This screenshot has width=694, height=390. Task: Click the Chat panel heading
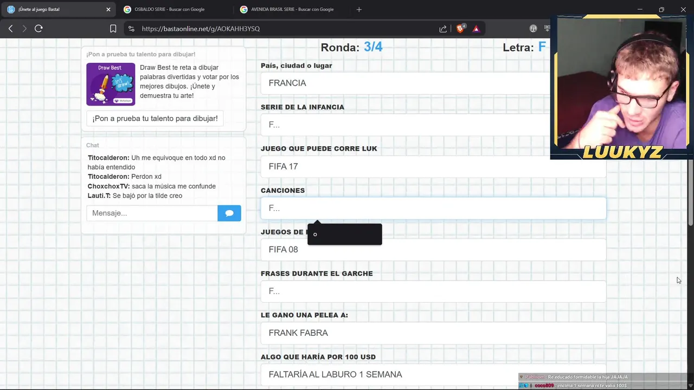tap(93, 145)
